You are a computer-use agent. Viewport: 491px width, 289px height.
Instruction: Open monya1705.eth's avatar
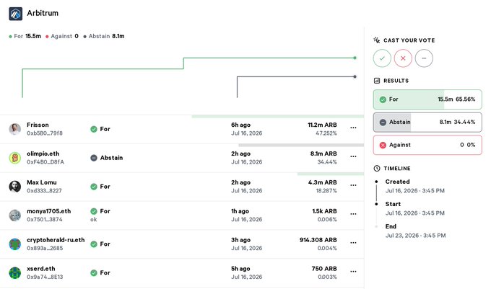(14, 215)
